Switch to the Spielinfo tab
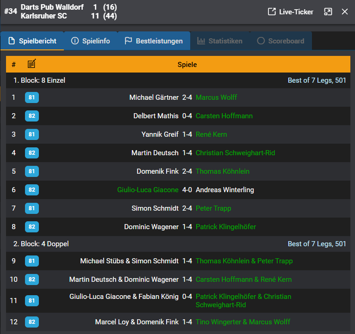Screen dimensions: 355x334 tap(91, 41)
